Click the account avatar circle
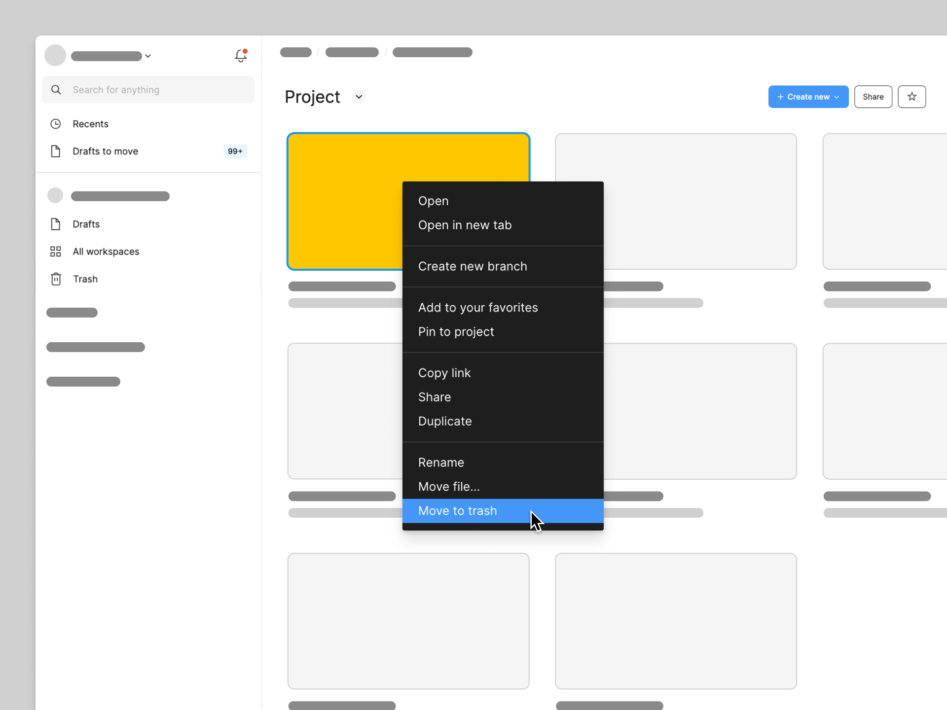Screen dimensions: 947x710 click(x=55, y=55)
